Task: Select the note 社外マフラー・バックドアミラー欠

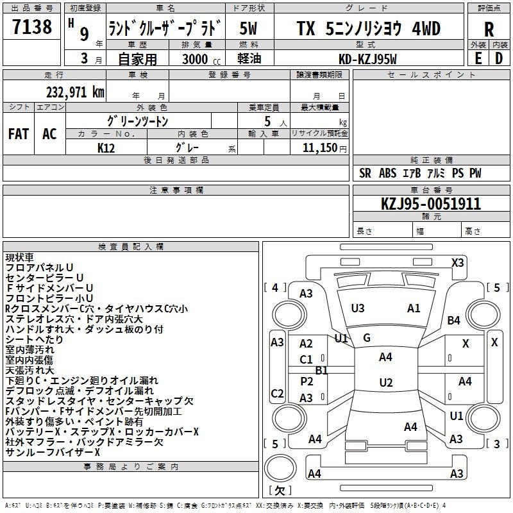Action: (84, 442)
